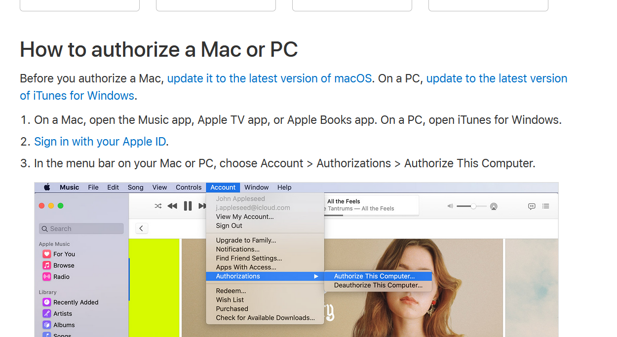
Task: Click the yellow-green album tile
Action: coord(154,288)
